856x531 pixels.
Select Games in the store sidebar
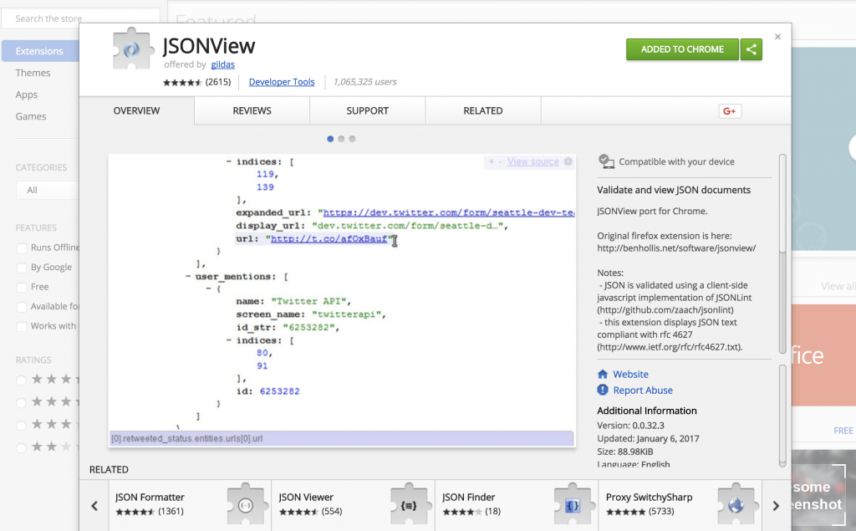tap(31, 116)
